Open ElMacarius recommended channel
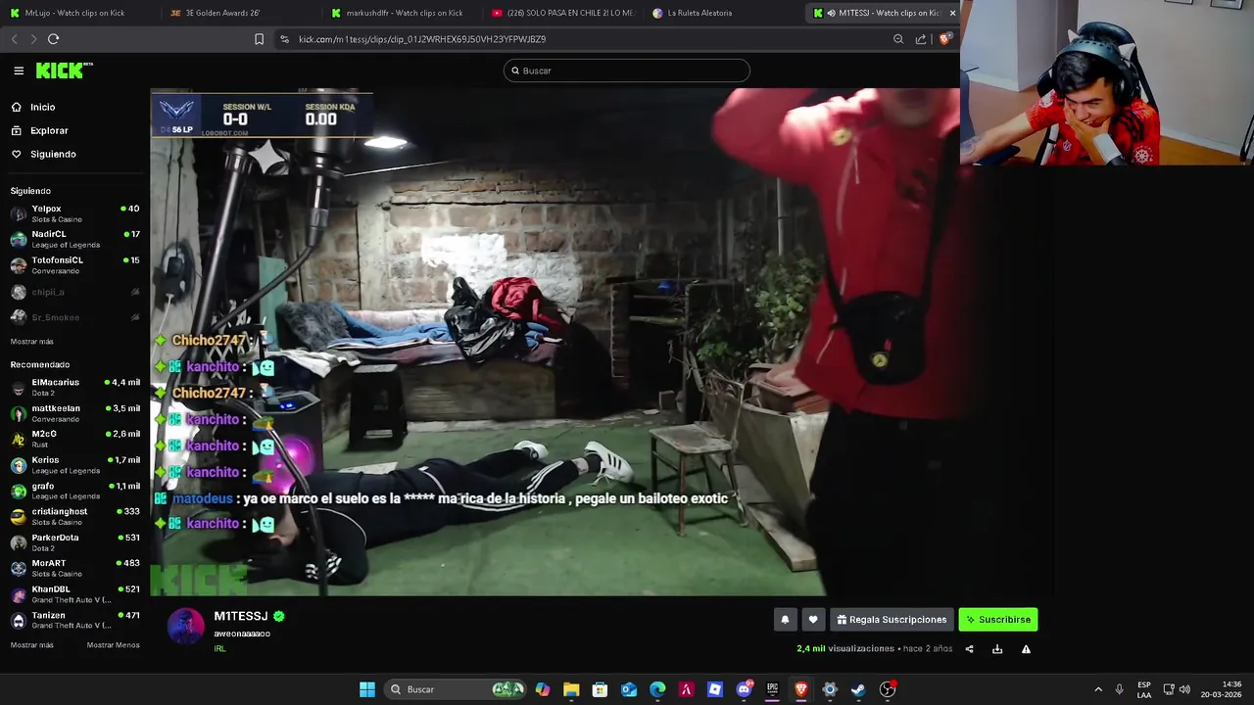This screenshot has width=1254, height=705. pyautogui.click(x=74, y=387)
